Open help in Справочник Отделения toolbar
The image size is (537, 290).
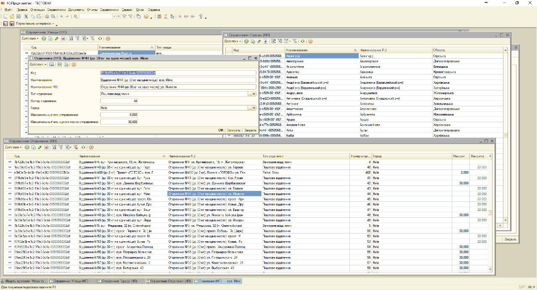coord(91,147)
